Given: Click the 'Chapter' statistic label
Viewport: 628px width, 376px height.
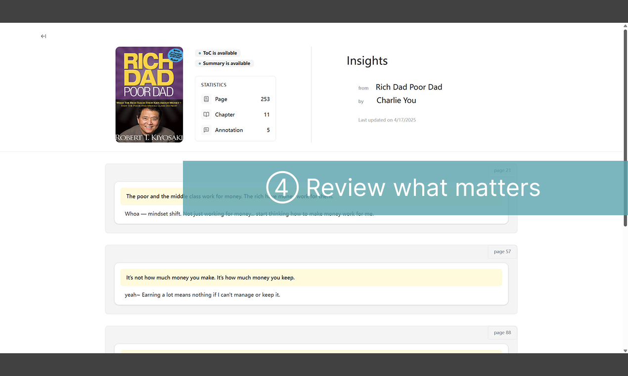Looking at the screenshot, I should (x=225, y=114).
